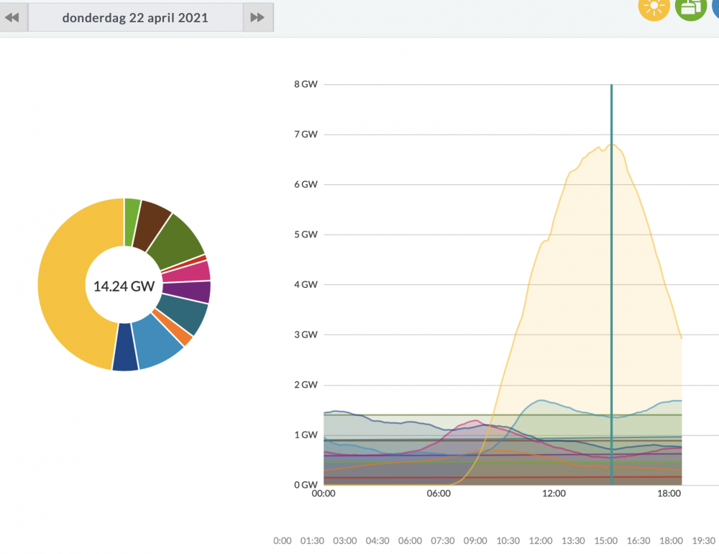Select the brown donut segment

[x=152, y=225]
